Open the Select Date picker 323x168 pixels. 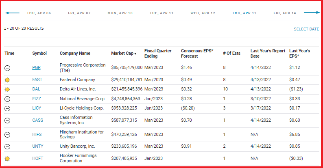[x=306, y=29]
